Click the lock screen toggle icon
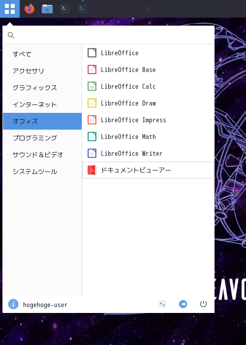 (183, 304)
